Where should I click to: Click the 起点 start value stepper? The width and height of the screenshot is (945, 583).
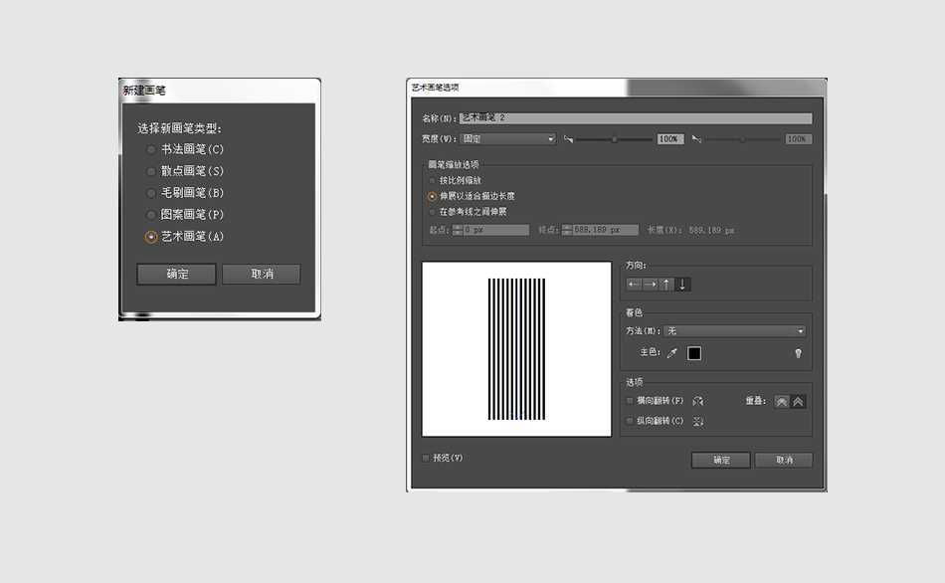tap(458, 230)
